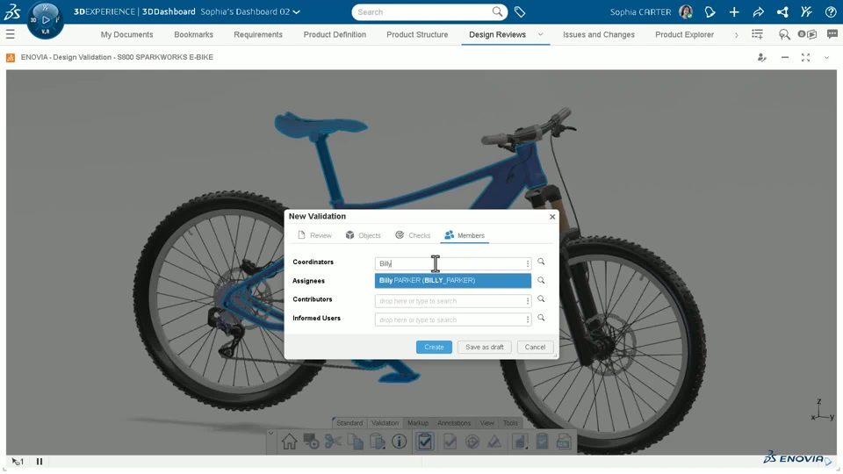The image size is (843, 474).
Task: Click the Dassault Systèmes 3DS logo
Action: [11, 11]
